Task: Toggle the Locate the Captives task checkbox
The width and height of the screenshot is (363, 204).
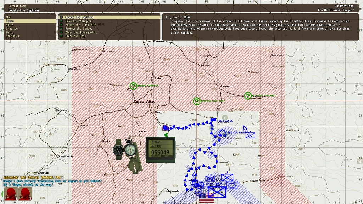Action: (61, 17)
